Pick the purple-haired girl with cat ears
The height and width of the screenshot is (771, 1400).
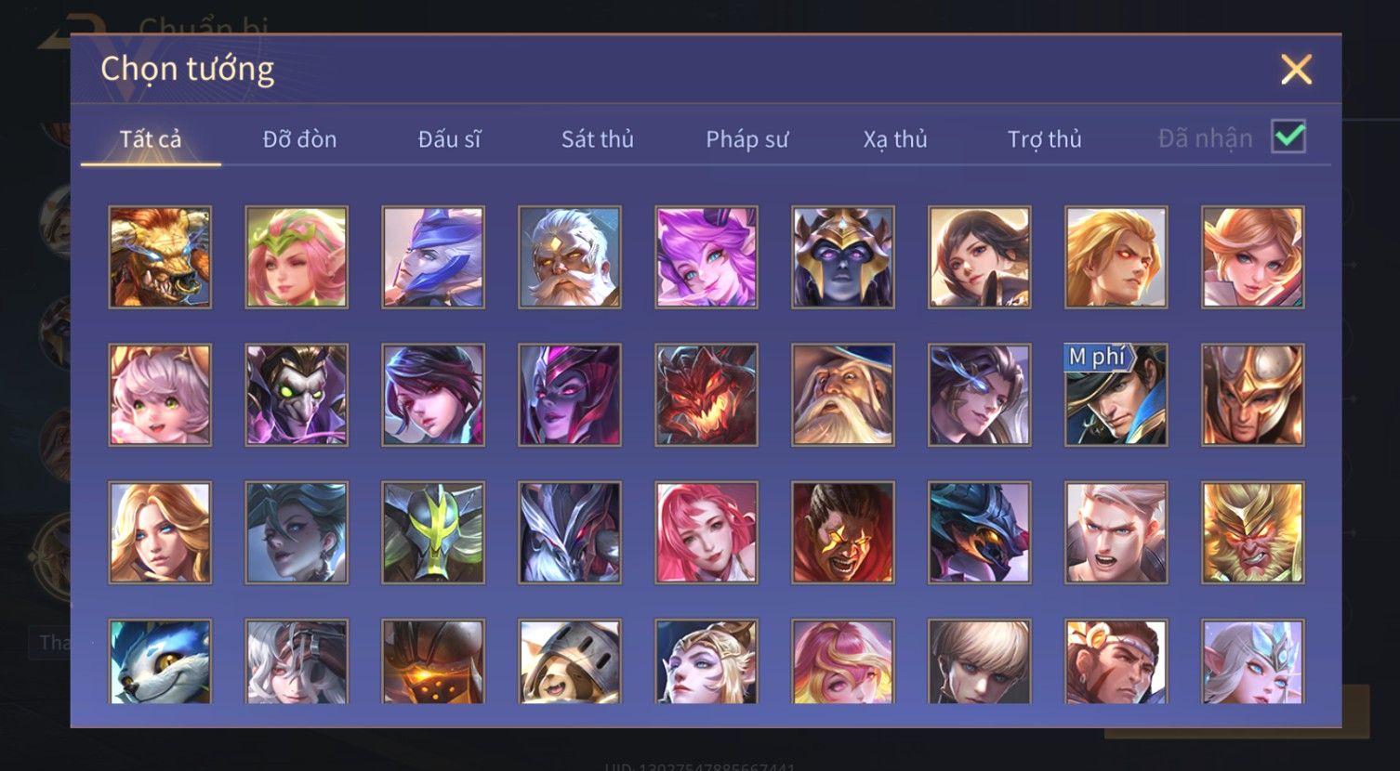pos(707,257)
